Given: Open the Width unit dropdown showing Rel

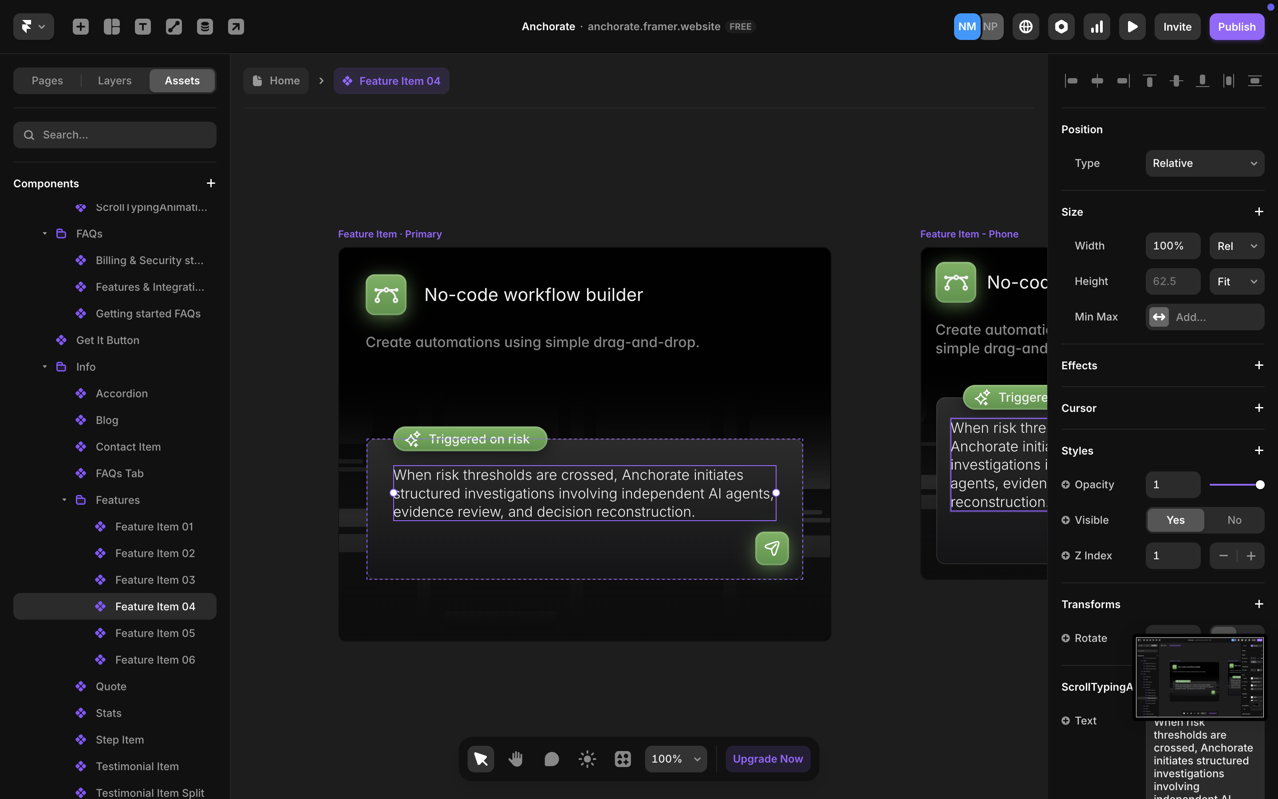Looking at the screenshot, I should (1236, 246).
